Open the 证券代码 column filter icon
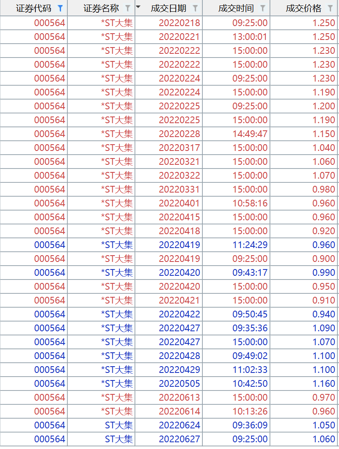Image resolution: width=339 pixels, height=449 pixels. coord(60,8)
